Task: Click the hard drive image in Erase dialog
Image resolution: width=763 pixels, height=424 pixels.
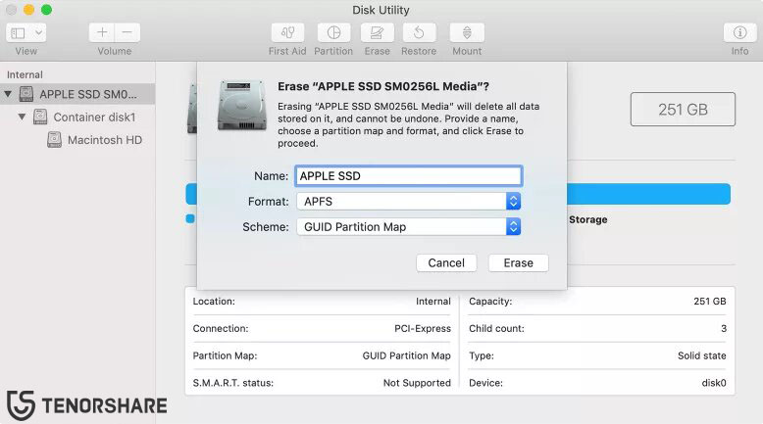Action: [242, 106]
